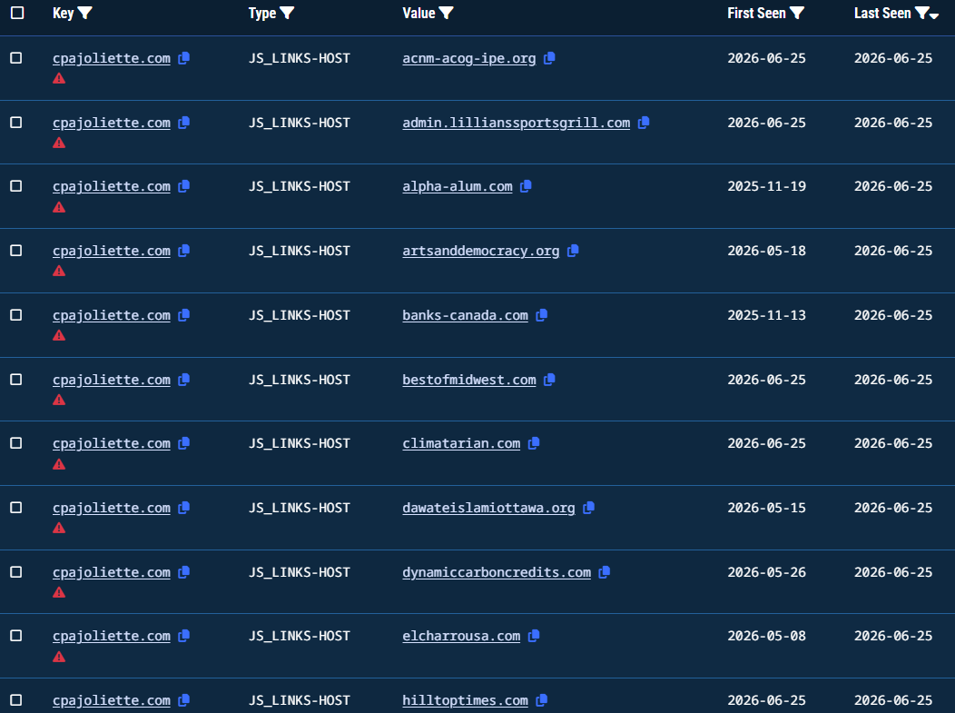955x713 pixels.
Task: Click First Seen date 2025-11-13
Action: point(766,316)
